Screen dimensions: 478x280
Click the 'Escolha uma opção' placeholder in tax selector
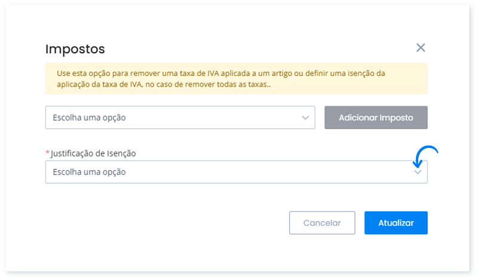point(89,118)
